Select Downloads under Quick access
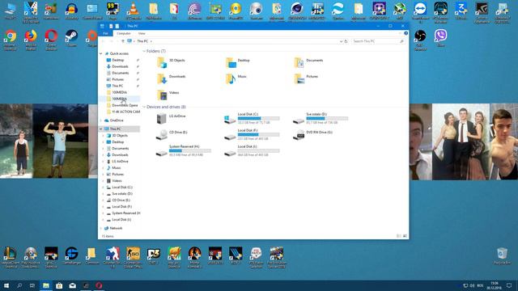Viewport: 518px width, 291px height. tap(120, 66)
